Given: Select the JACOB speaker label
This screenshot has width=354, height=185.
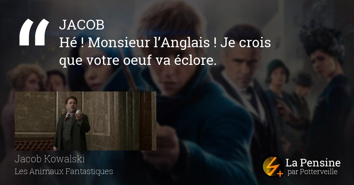Looking at the screenshot, I should tap(82, 26).
